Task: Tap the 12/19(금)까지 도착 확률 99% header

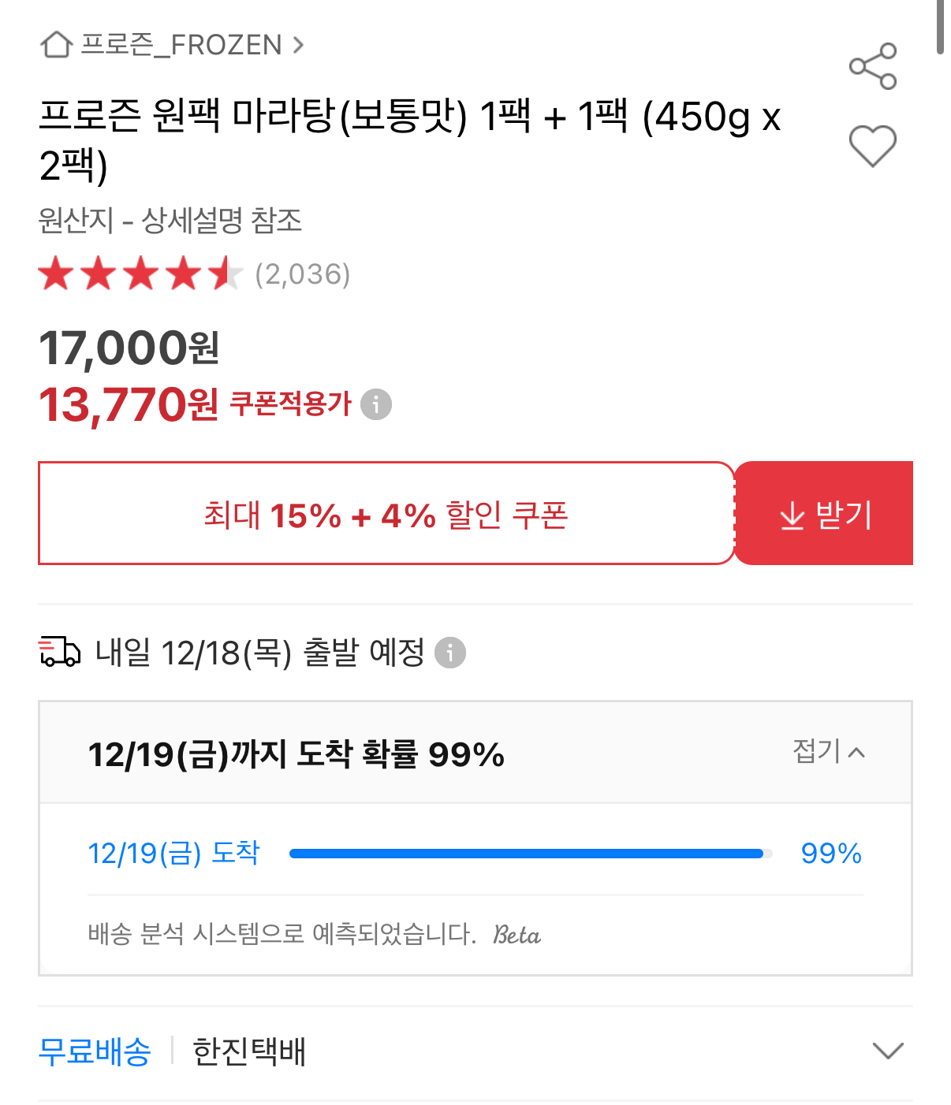Action: (296, 754)
